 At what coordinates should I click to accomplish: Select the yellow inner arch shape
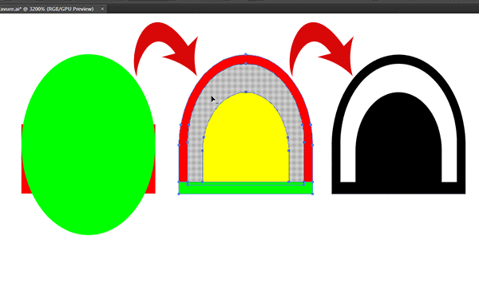246,138
